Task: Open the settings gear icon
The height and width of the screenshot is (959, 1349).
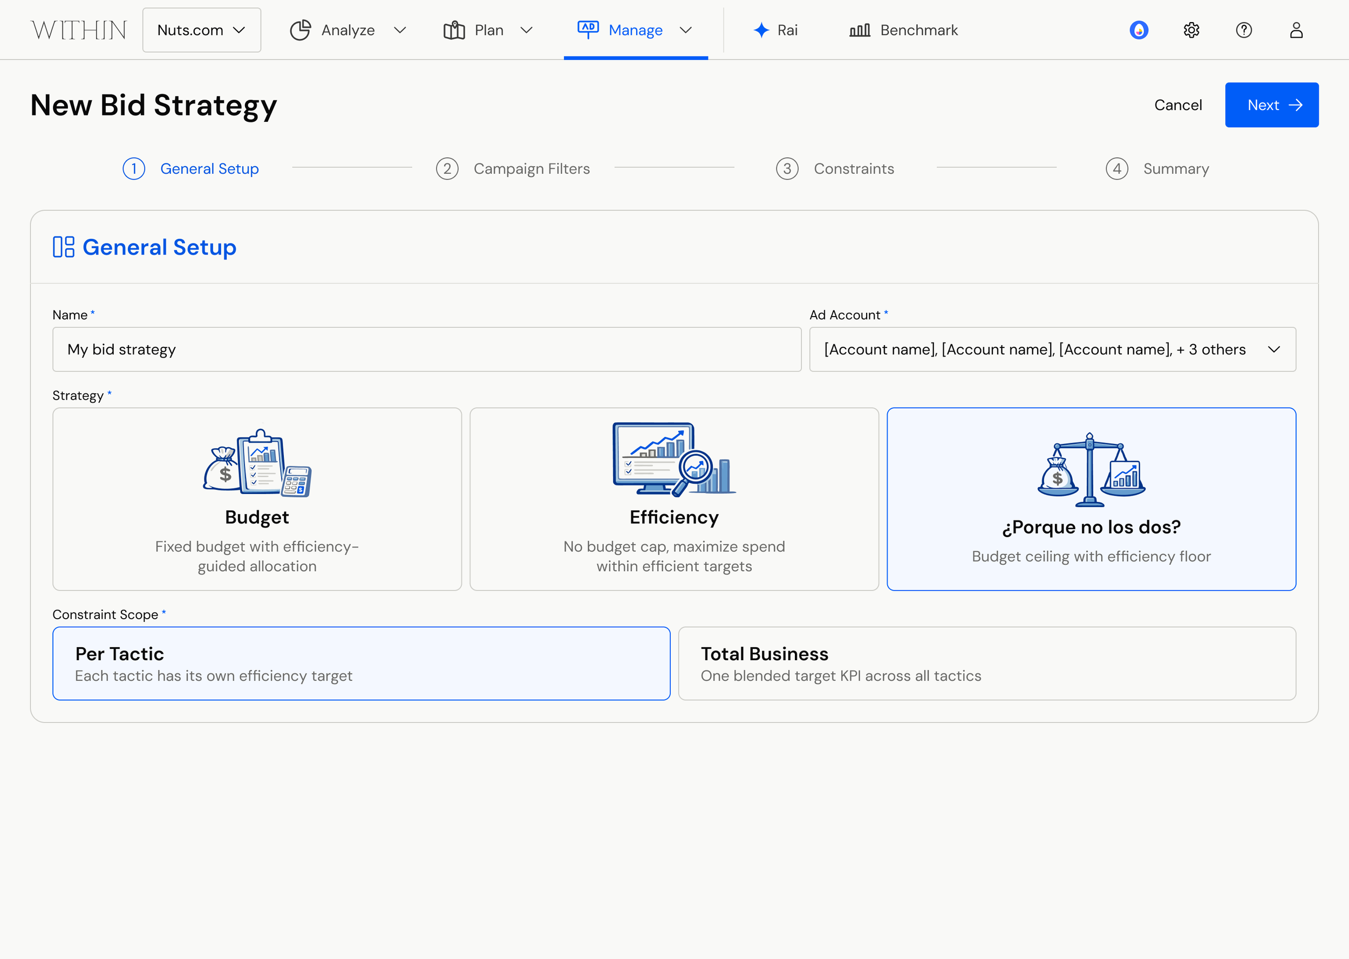Action: 1191,30
